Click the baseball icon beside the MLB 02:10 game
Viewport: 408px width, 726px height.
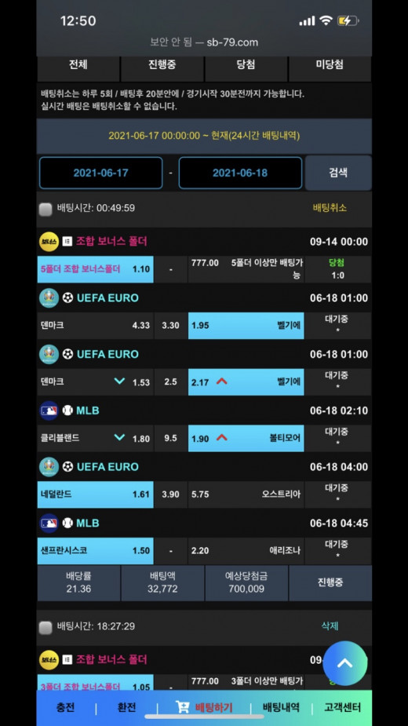pyautogui.click(x=67, y=410)
